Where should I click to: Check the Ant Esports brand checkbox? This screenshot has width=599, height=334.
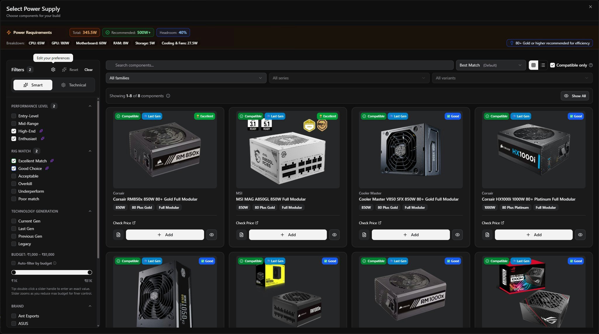(x=14, y=316)
